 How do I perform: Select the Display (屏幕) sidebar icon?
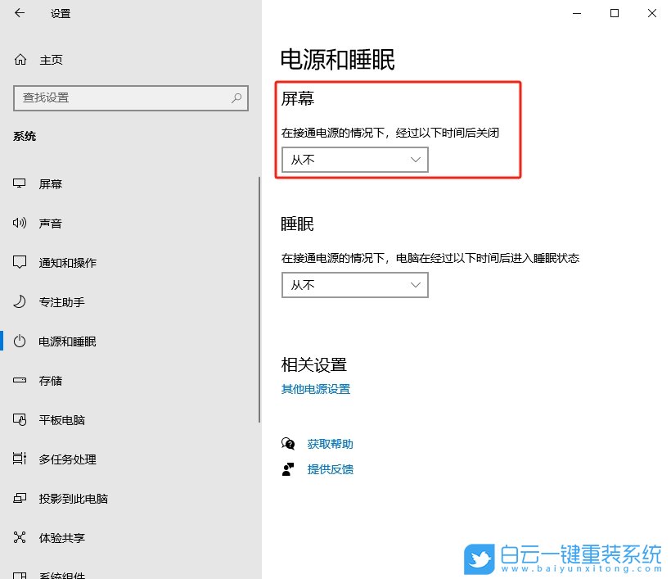coord(19,183)
